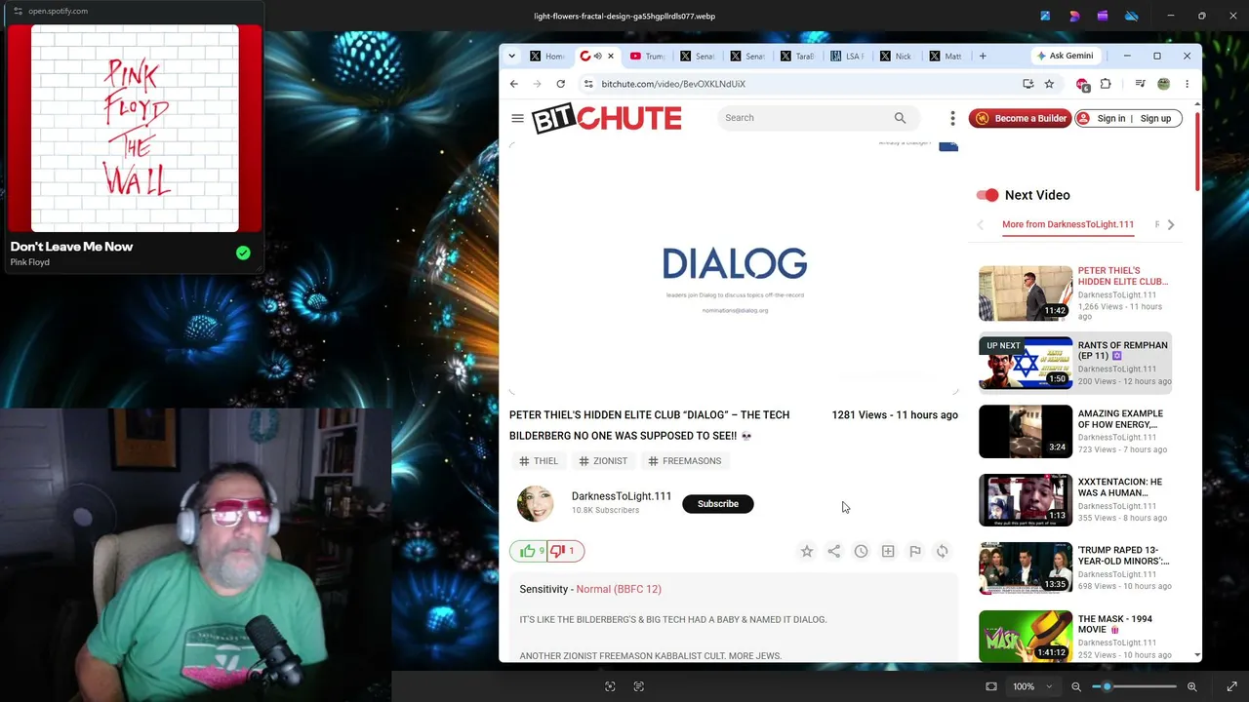The width and height of the screenshot is (1249, 702).
Task: Zoom in with the image viewer magnifier
Action: point(1191,686)
